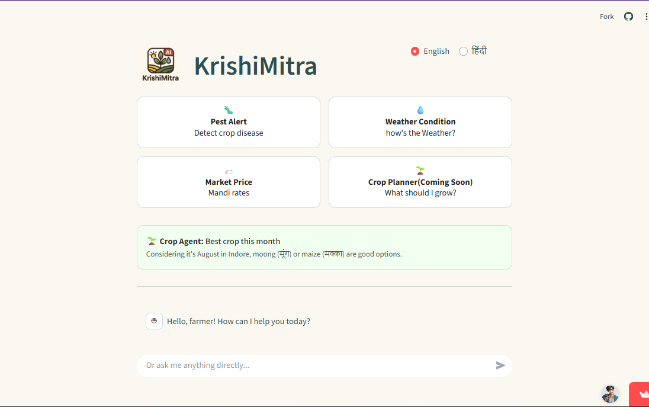Image resolution: width=649 pixels, height=407 pixels.
Task: Open the GitHub repository icon
Action: (628, 17)
